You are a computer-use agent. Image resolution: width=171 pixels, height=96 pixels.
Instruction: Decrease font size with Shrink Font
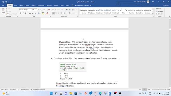pyautogui.click(x=41, y=10)
